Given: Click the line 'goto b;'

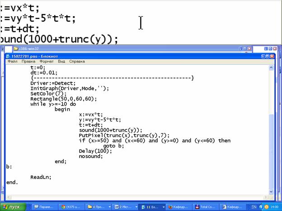Looking at the screenshot, I should pyautogui.click(x=114, y=146).
